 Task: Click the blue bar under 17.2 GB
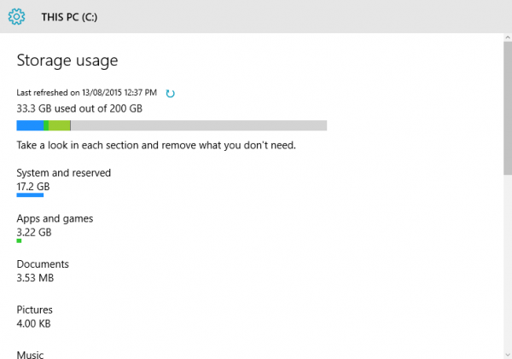pos(30,195)
